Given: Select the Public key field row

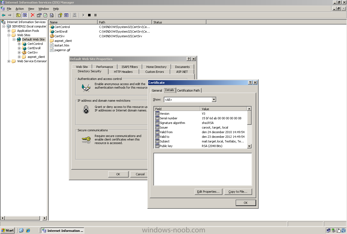Looking at the screenshot, I should pos(200,146).
